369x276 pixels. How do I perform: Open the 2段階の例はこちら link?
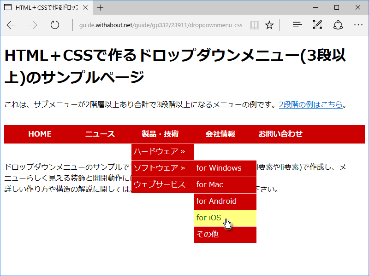(x=310, y=104)
